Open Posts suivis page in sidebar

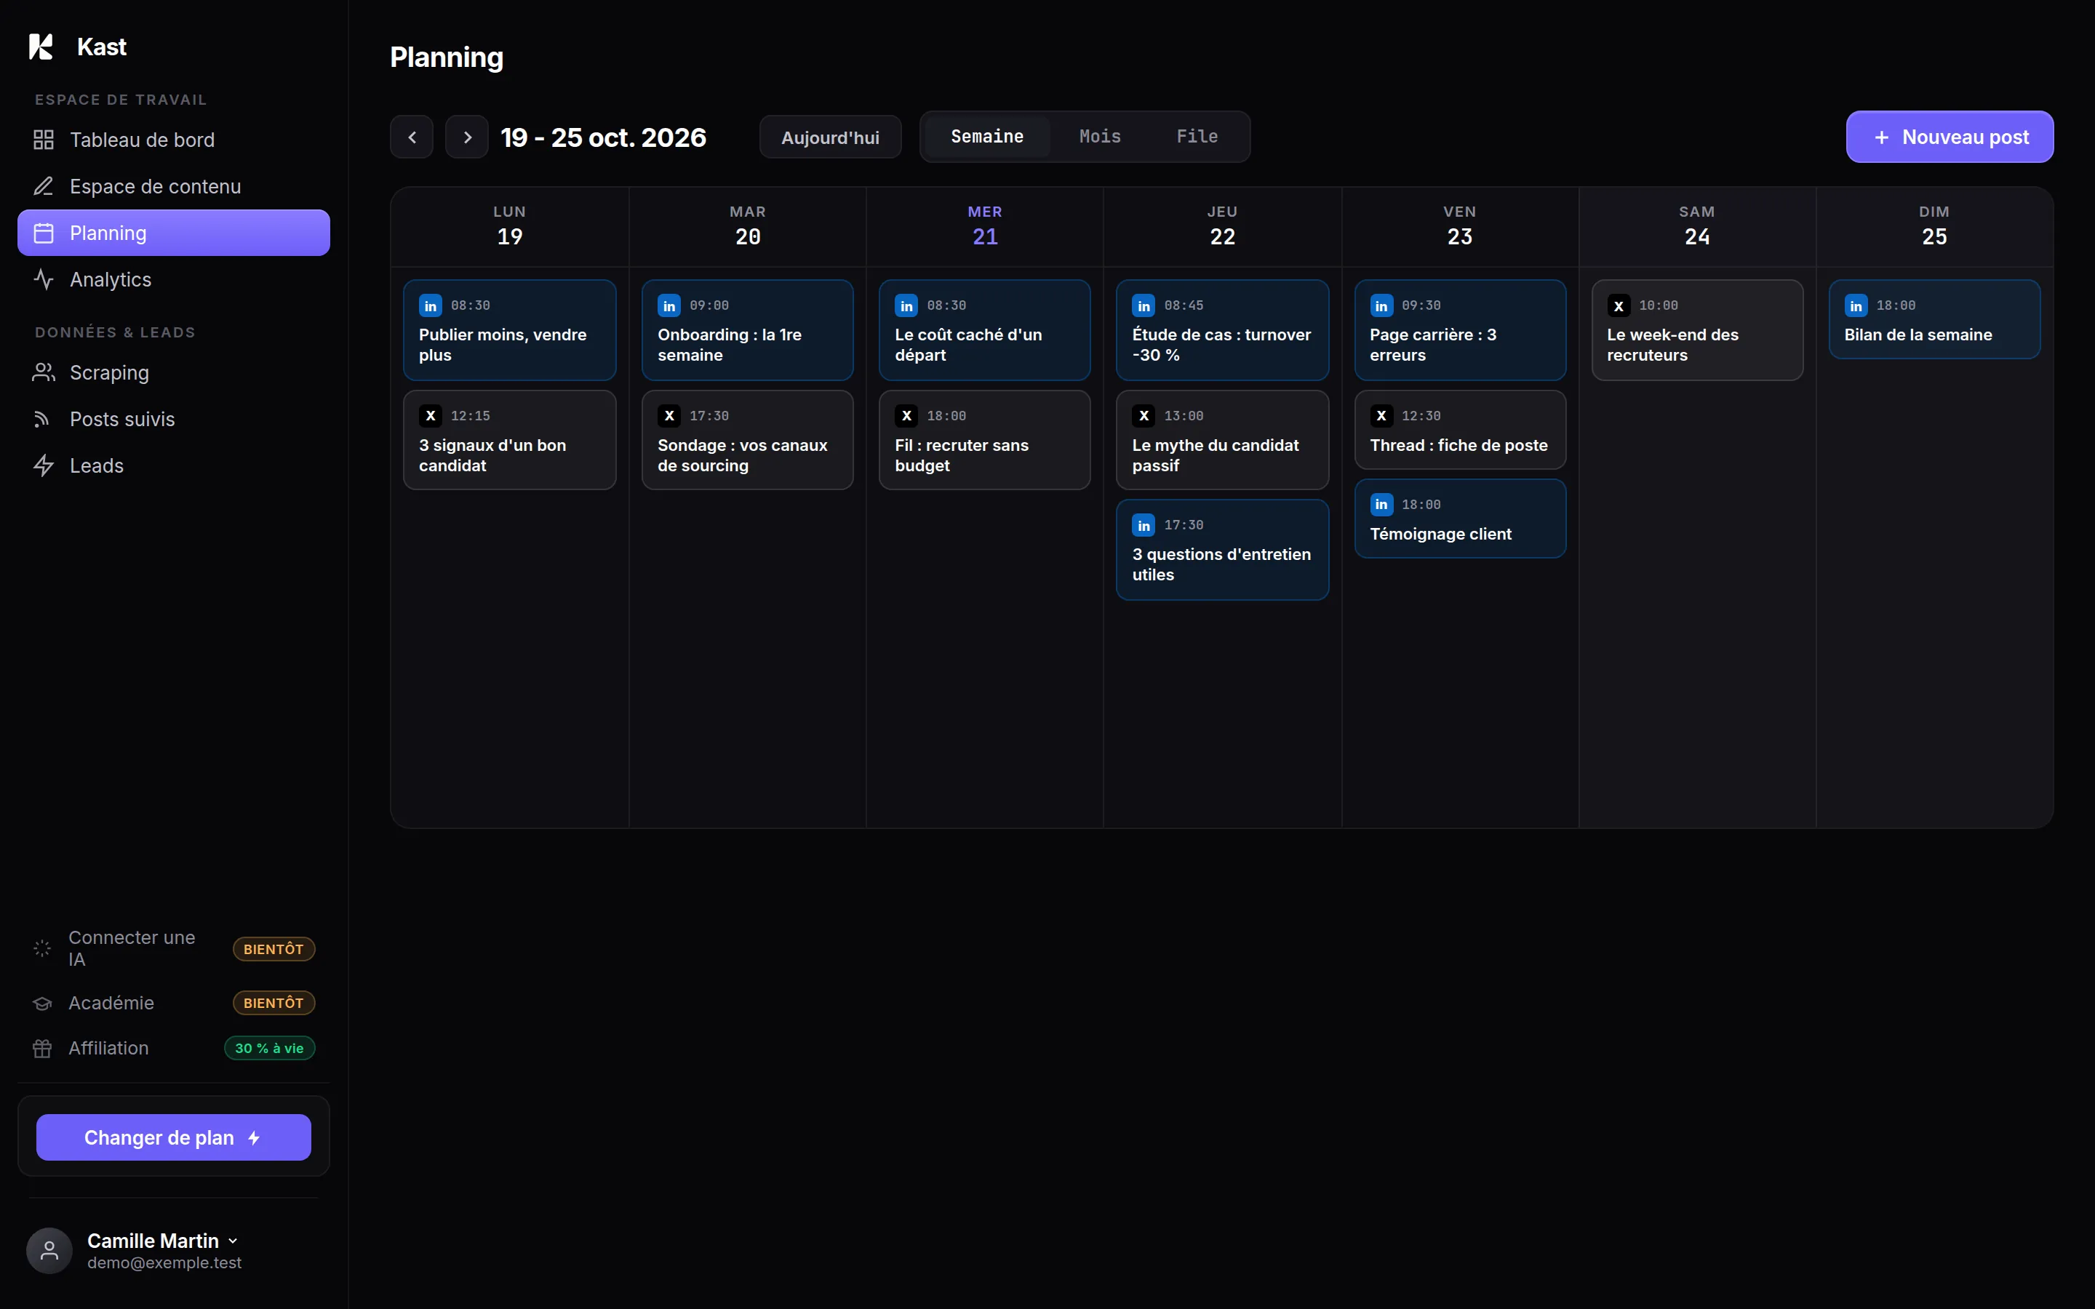click(173, 419)
